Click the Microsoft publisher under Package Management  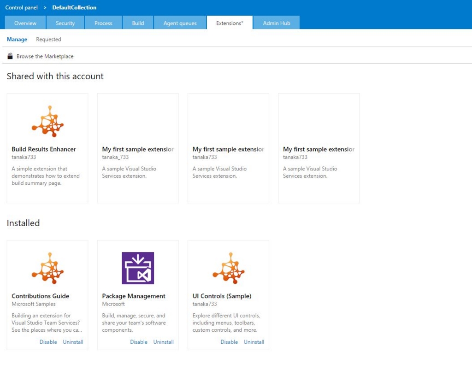pos(113,304)
